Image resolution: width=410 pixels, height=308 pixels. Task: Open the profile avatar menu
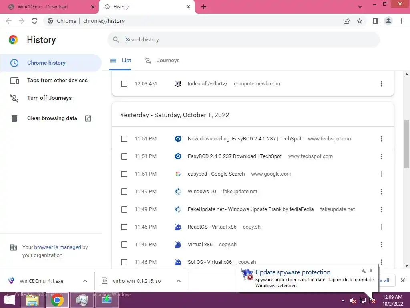(388, 21)
